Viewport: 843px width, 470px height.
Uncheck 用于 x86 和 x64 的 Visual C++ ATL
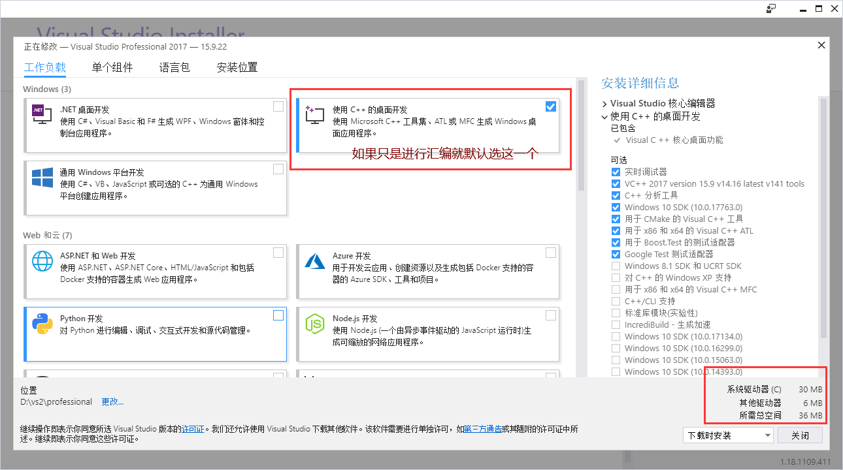(616, 230)
